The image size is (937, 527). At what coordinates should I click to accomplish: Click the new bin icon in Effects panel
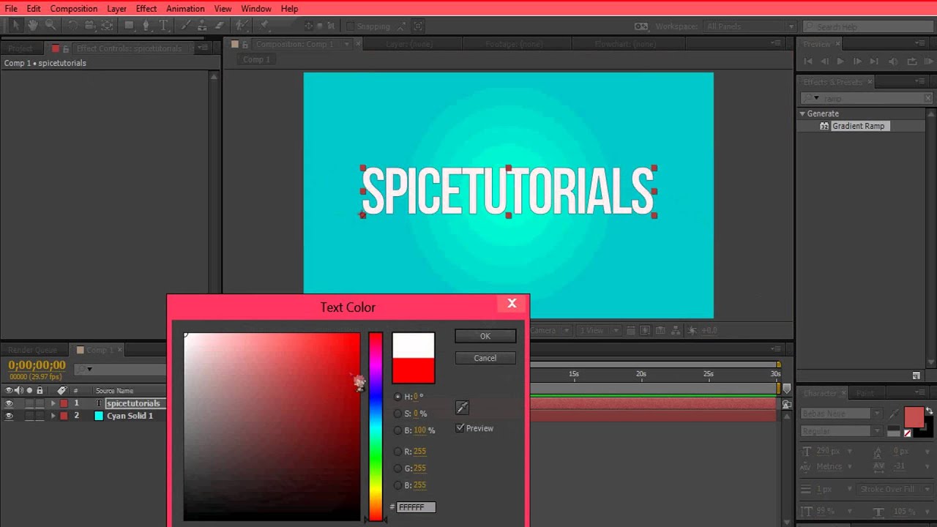[x=916, y=375]
